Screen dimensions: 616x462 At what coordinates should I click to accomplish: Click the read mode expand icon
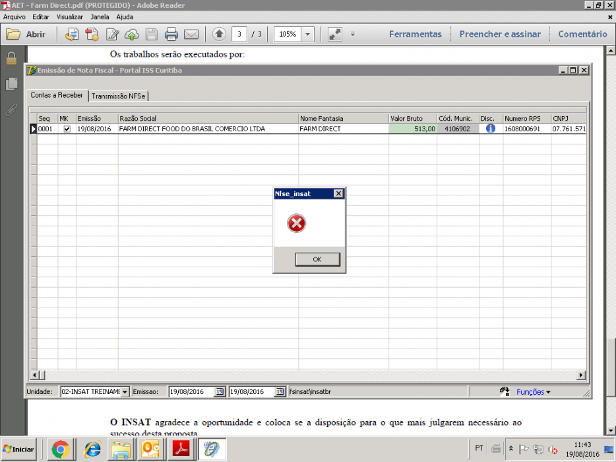[335, 34]
